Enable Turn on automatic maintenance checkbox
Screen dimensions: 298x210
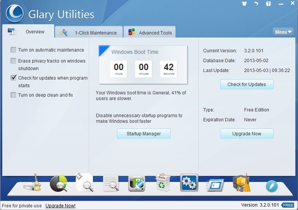click(x=14, y=50)
